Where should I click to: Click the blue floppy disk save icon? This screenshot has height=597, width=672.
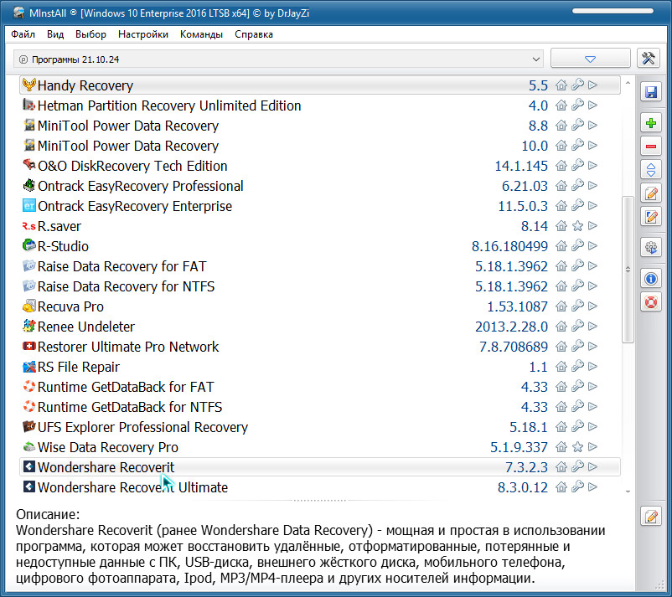(650, 92)
